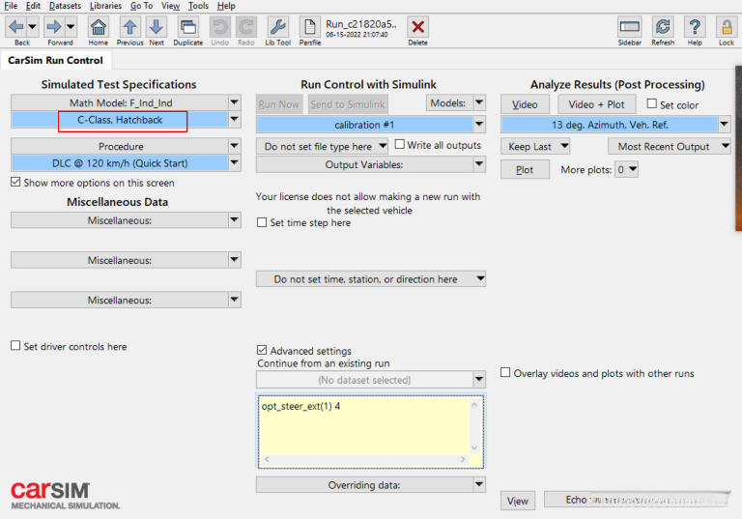Image resolution: width=742 pixels, height=519 pixels.
Task: Toggle the Sidebar icon
Action: pyautogui.click(x=629, y=27)
